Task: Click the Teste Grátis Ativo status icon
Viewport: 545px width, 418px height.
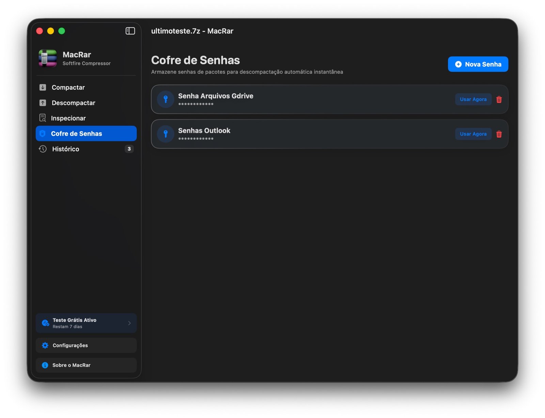Action: point(45,323)
